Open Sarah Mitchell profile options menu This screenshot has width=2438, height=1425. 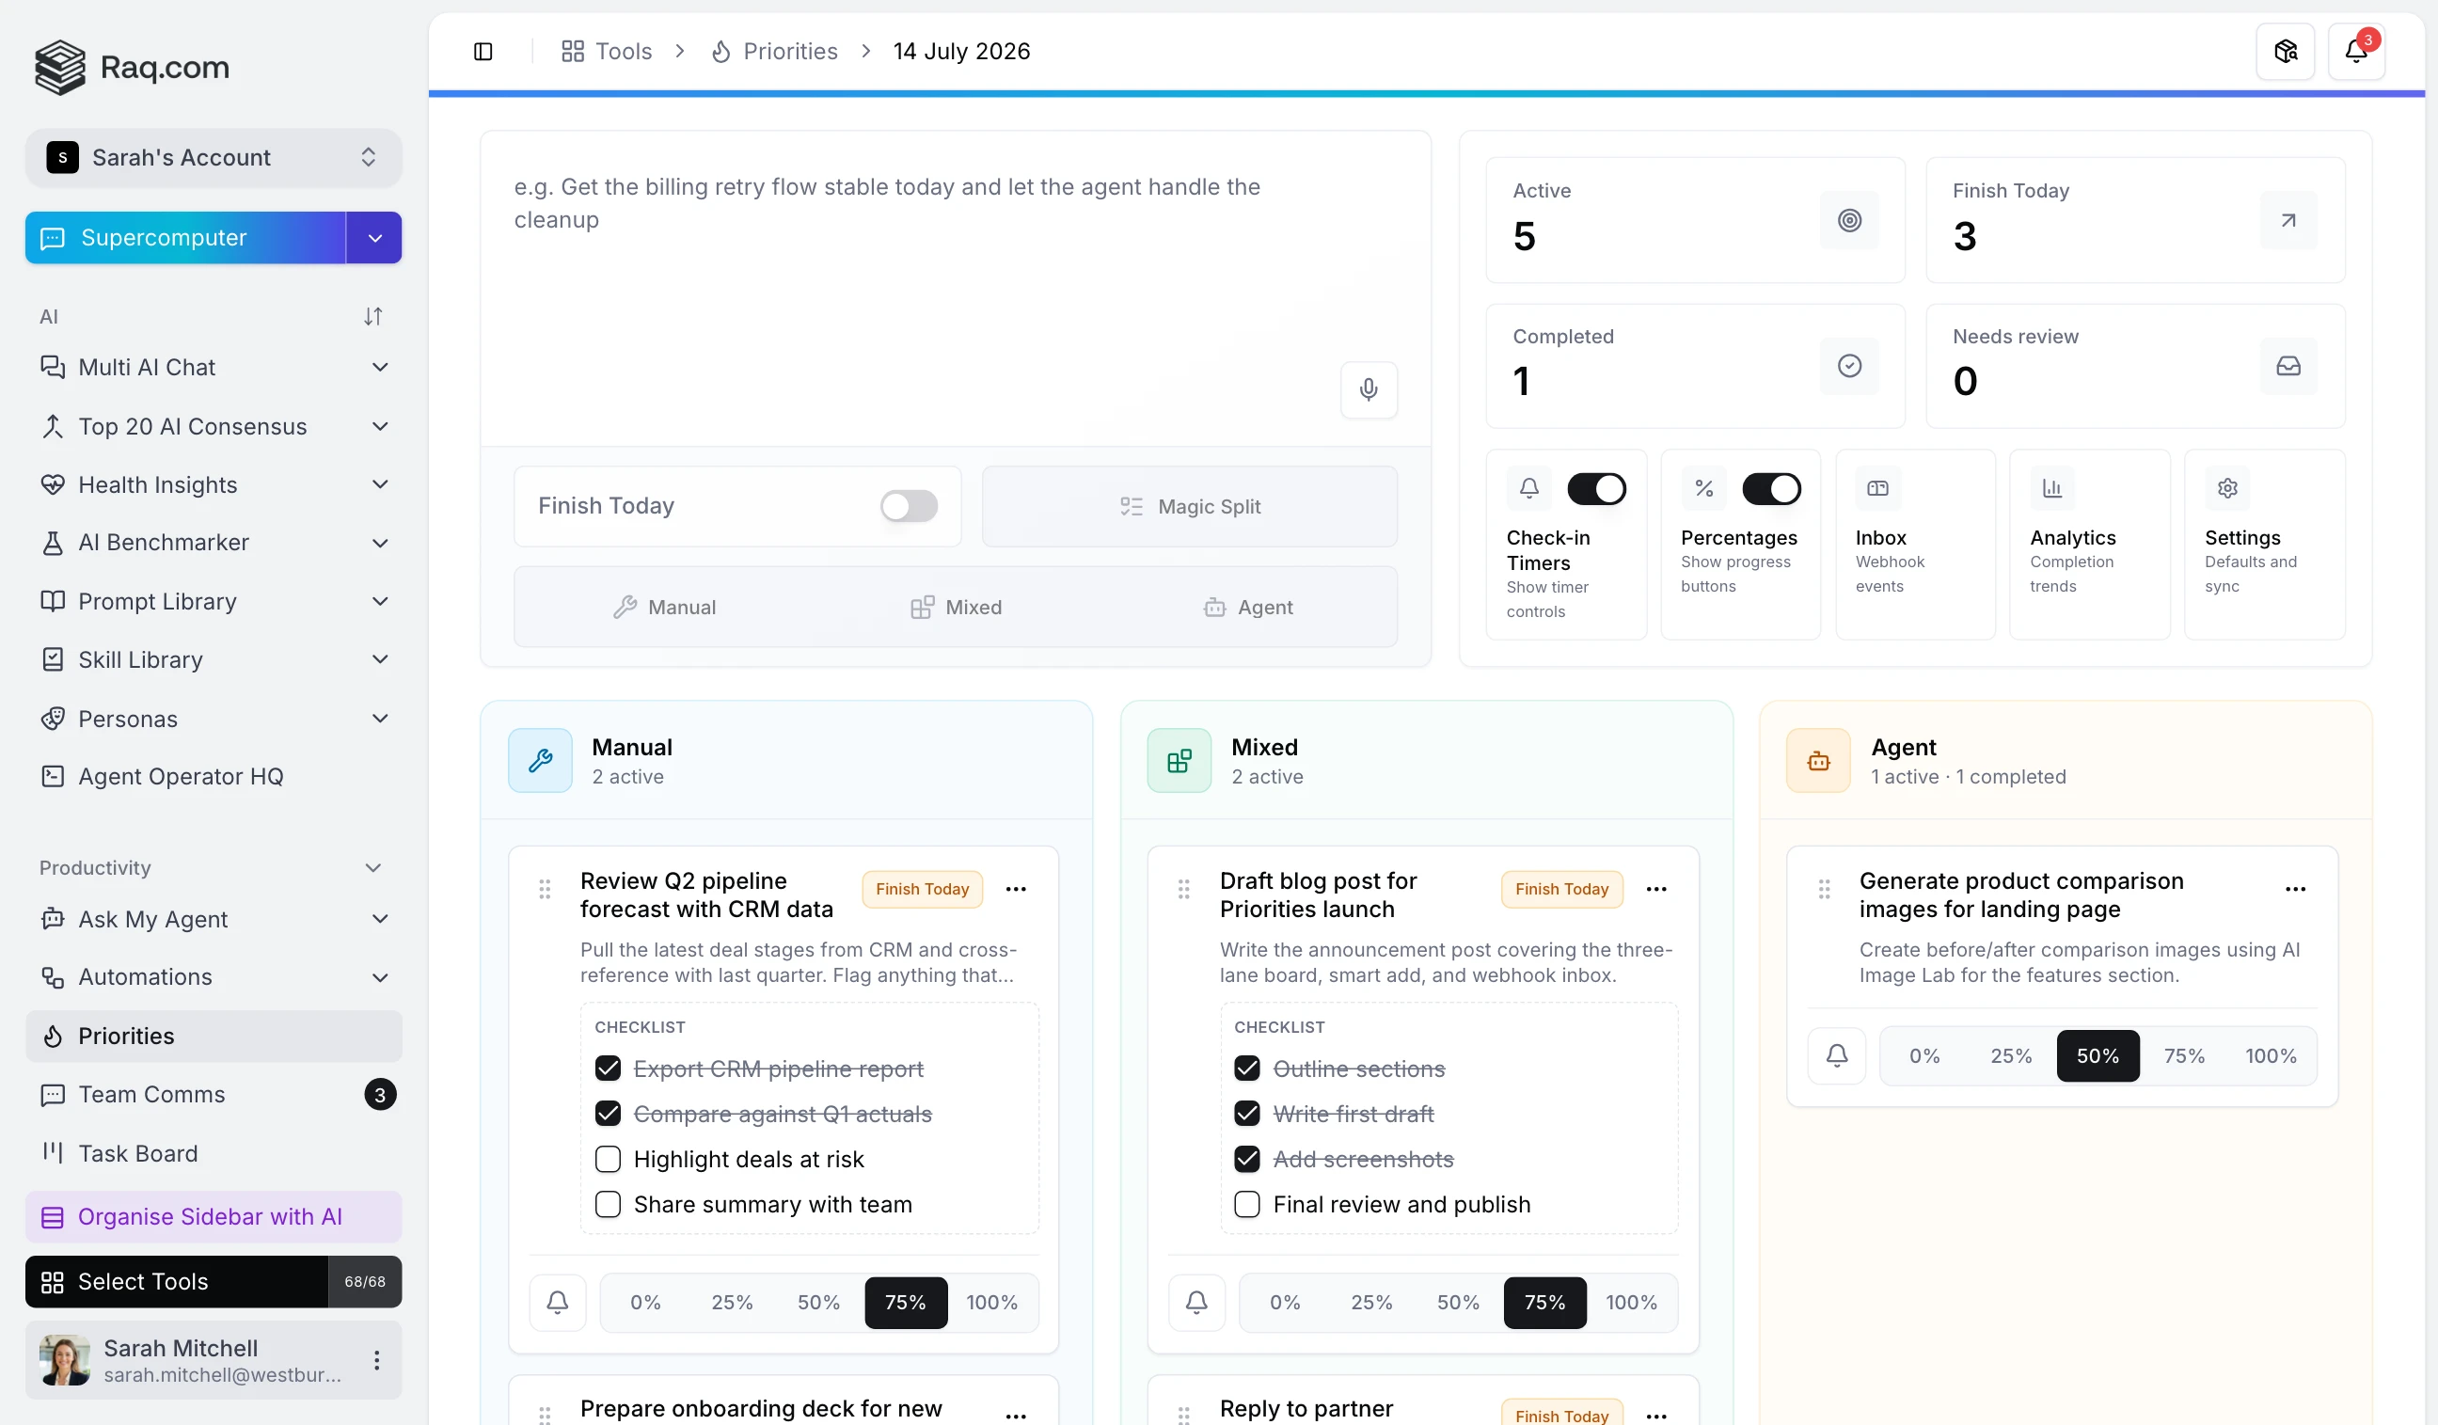[376, 1360]
